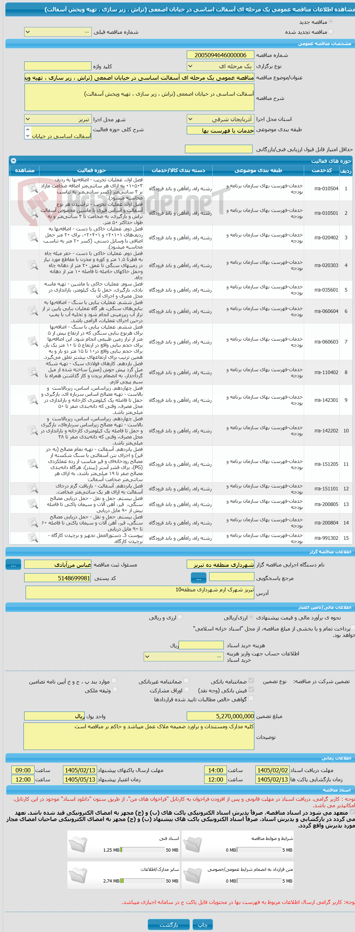Open ellipsis button beside 'مسئول ثبت مناقصه'
355x932 pixels.
[x=14, y=564]
